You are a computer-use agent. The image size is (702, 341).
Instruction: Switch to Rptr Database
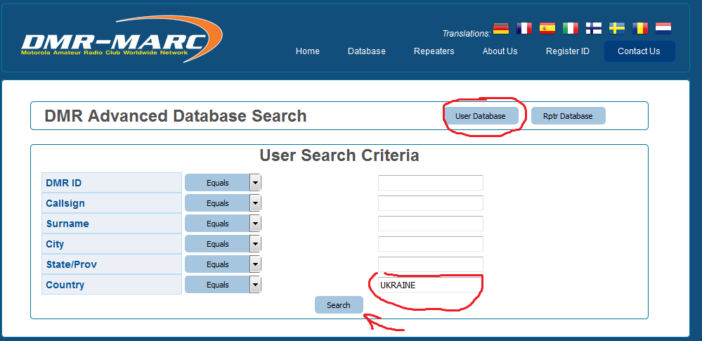[568, 116]
